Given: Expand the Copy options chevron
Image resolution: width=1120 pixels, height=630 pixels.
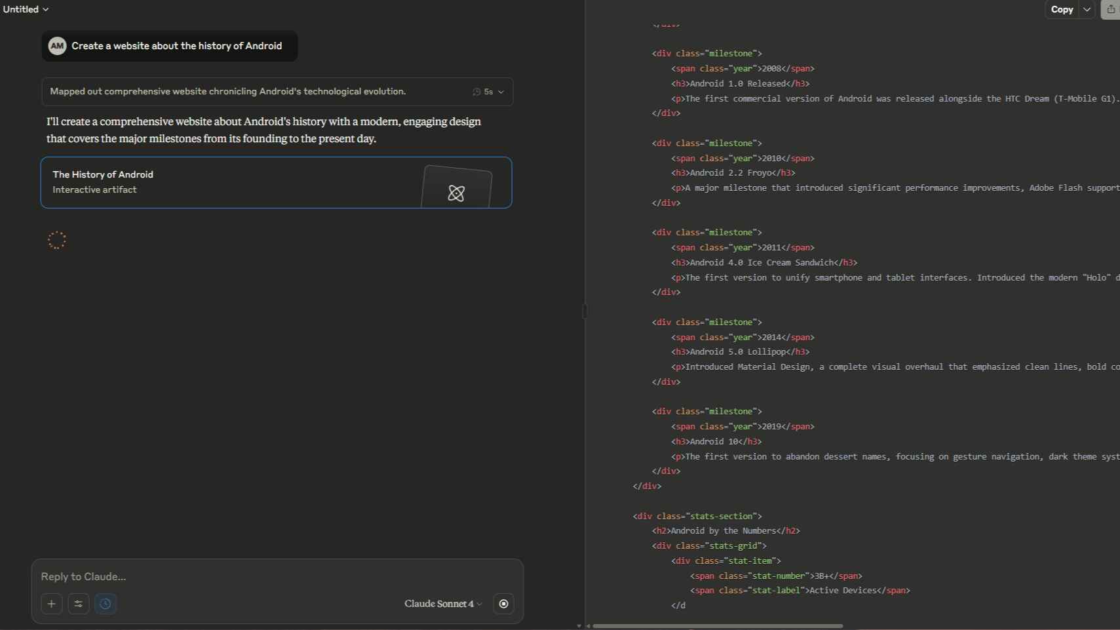Looking at the screenshot, I should [1087, 9].
